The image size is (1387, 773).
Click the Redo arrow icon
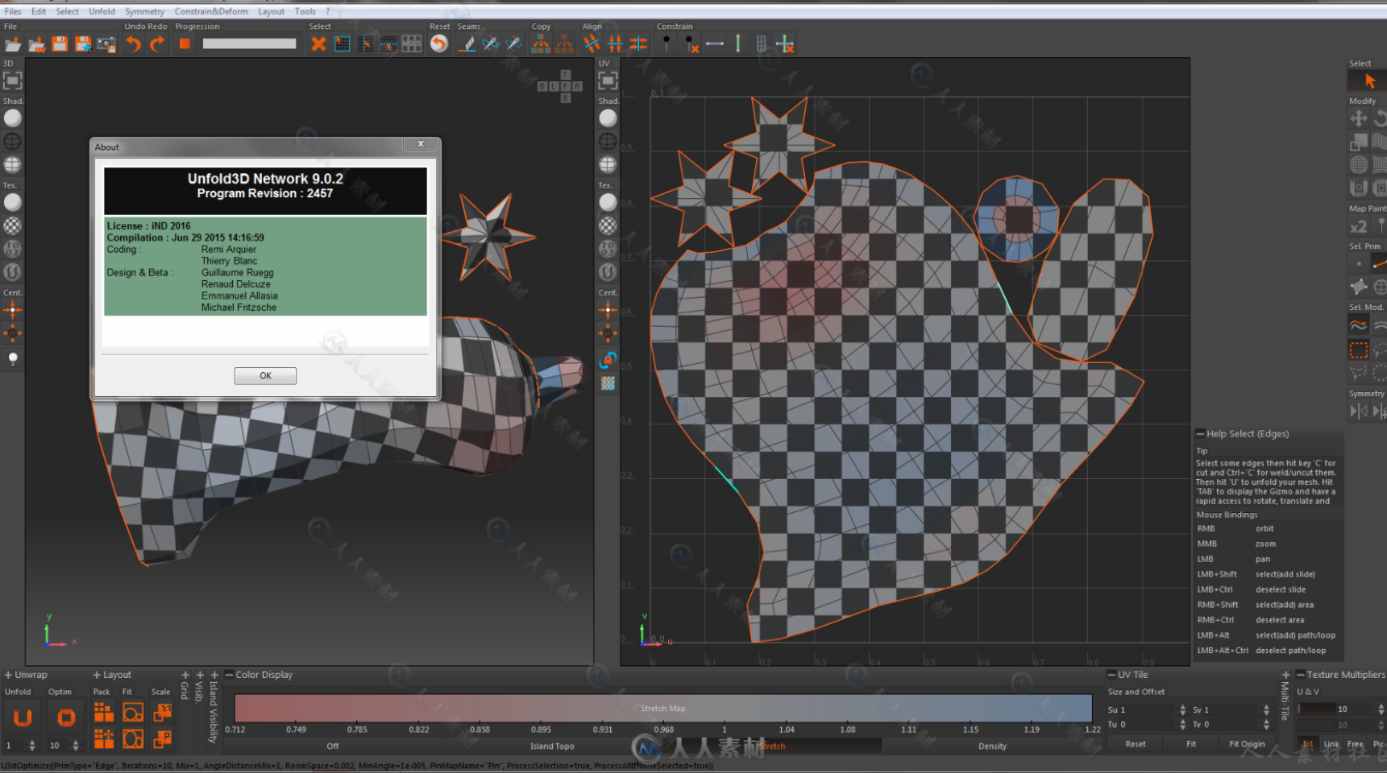coord(157,44)
